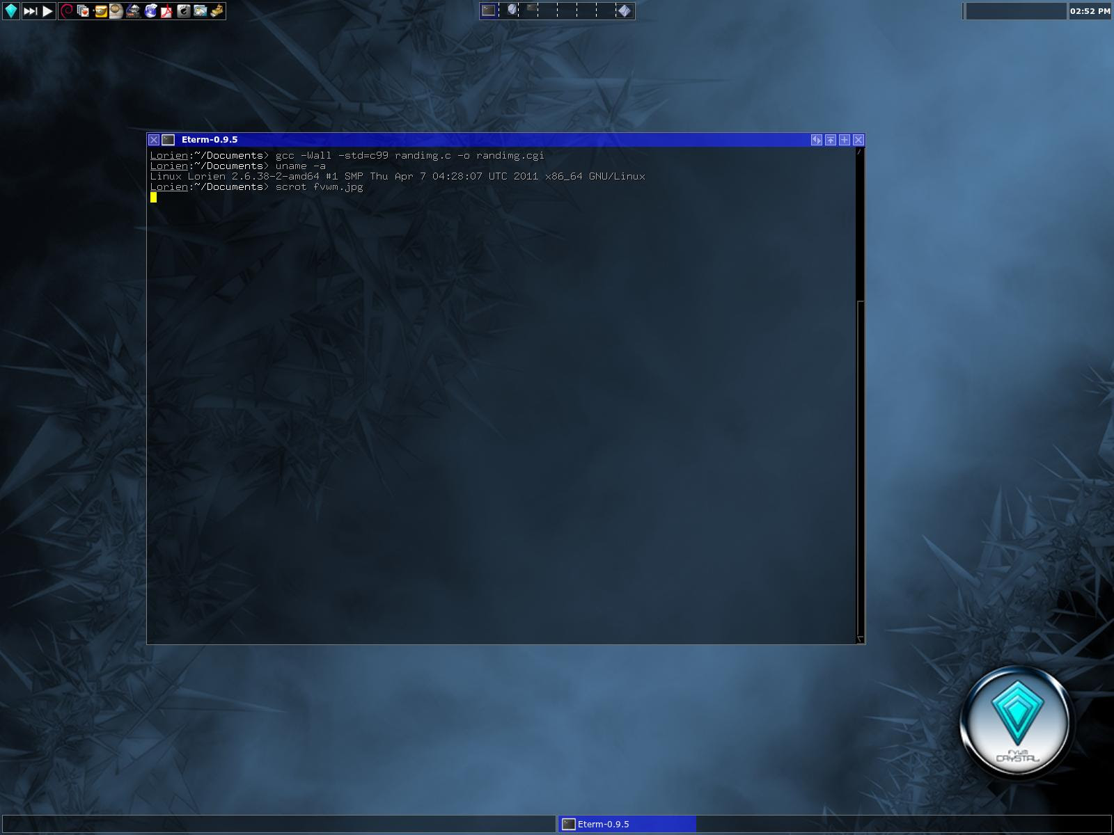The image size is (1114, 835).
Task: Click the 'uname -a' command text
Action: point(300,166)
